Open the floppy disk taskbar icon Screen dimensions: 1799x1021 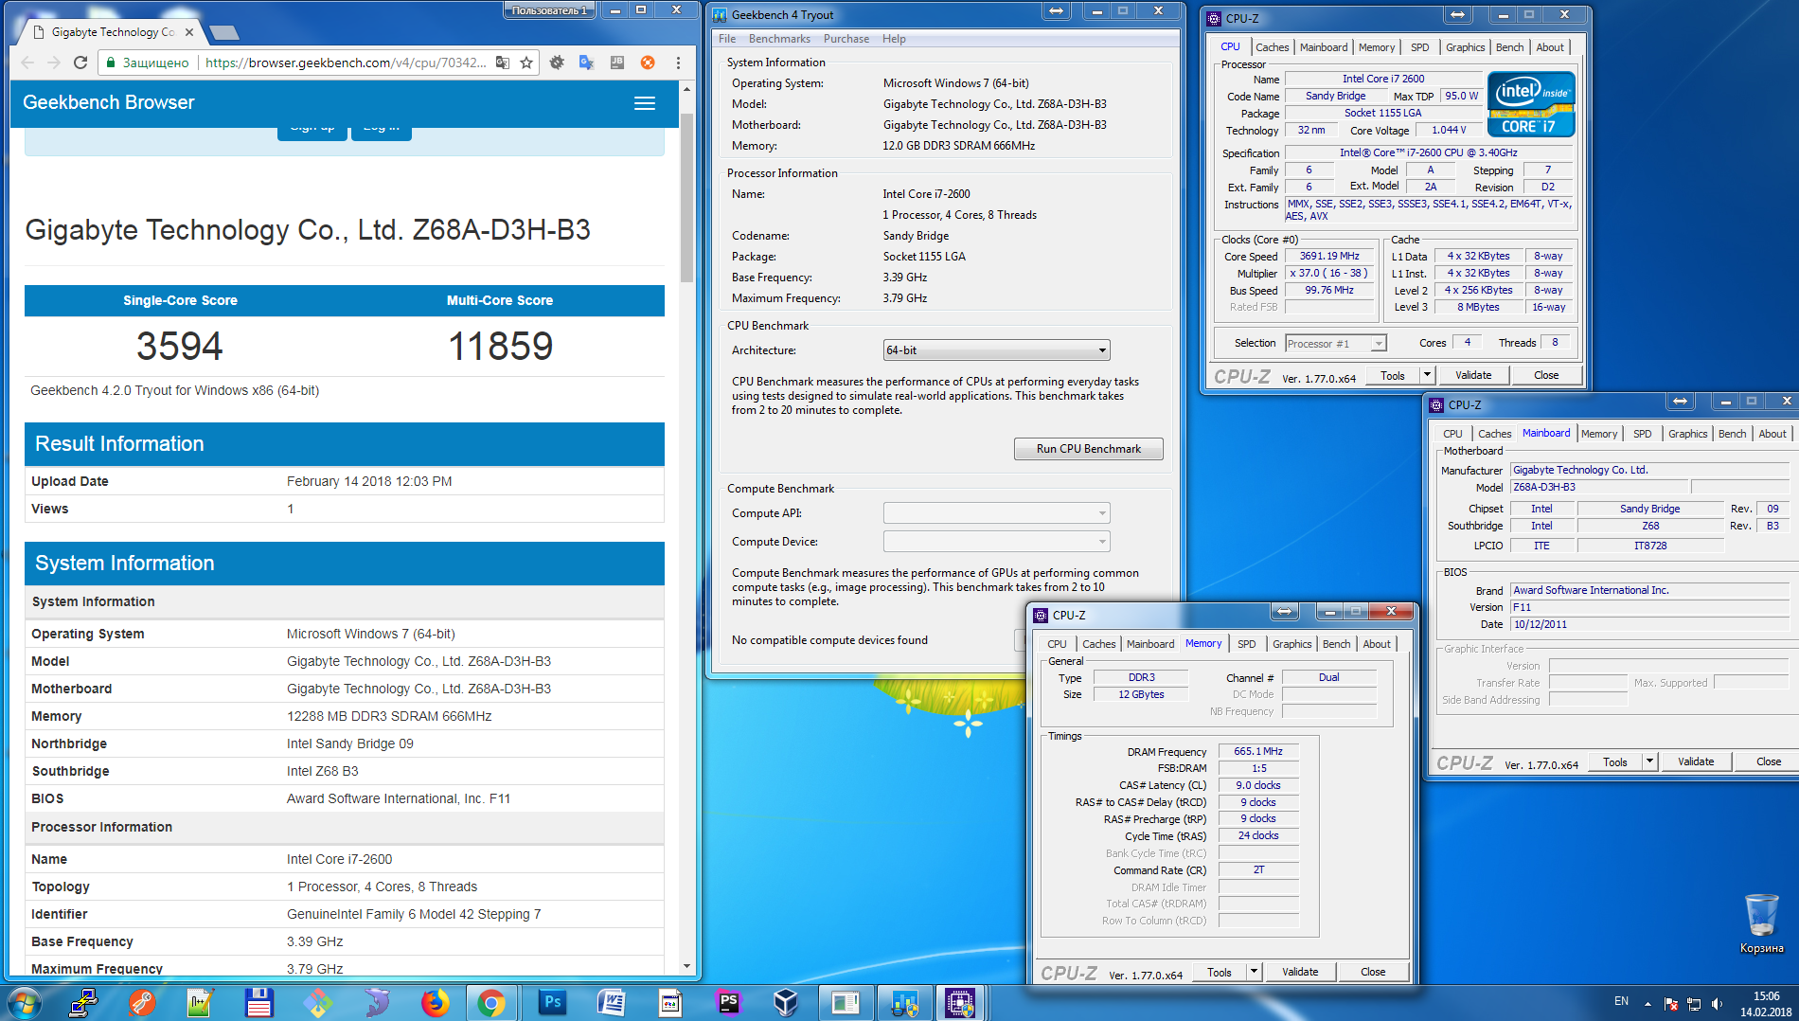pos(259,1003)
